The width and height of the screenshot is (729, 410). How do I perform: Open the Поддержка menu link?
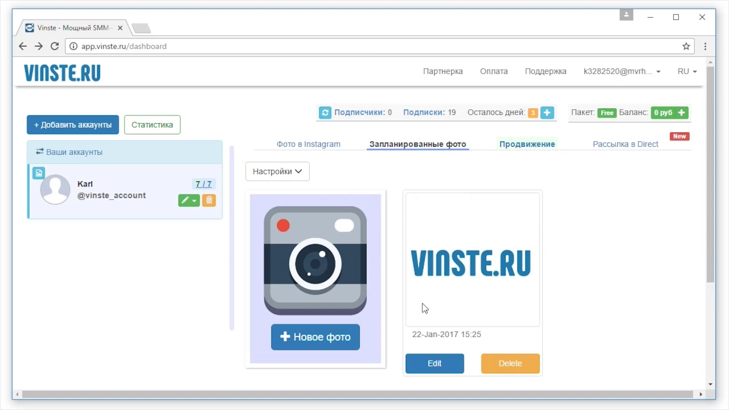(546, 71)
